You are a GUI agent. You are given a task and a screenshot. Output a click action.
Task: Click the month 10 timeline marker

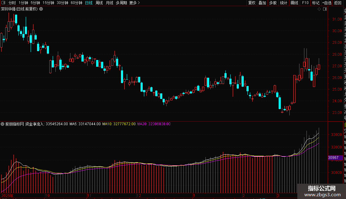47,195
